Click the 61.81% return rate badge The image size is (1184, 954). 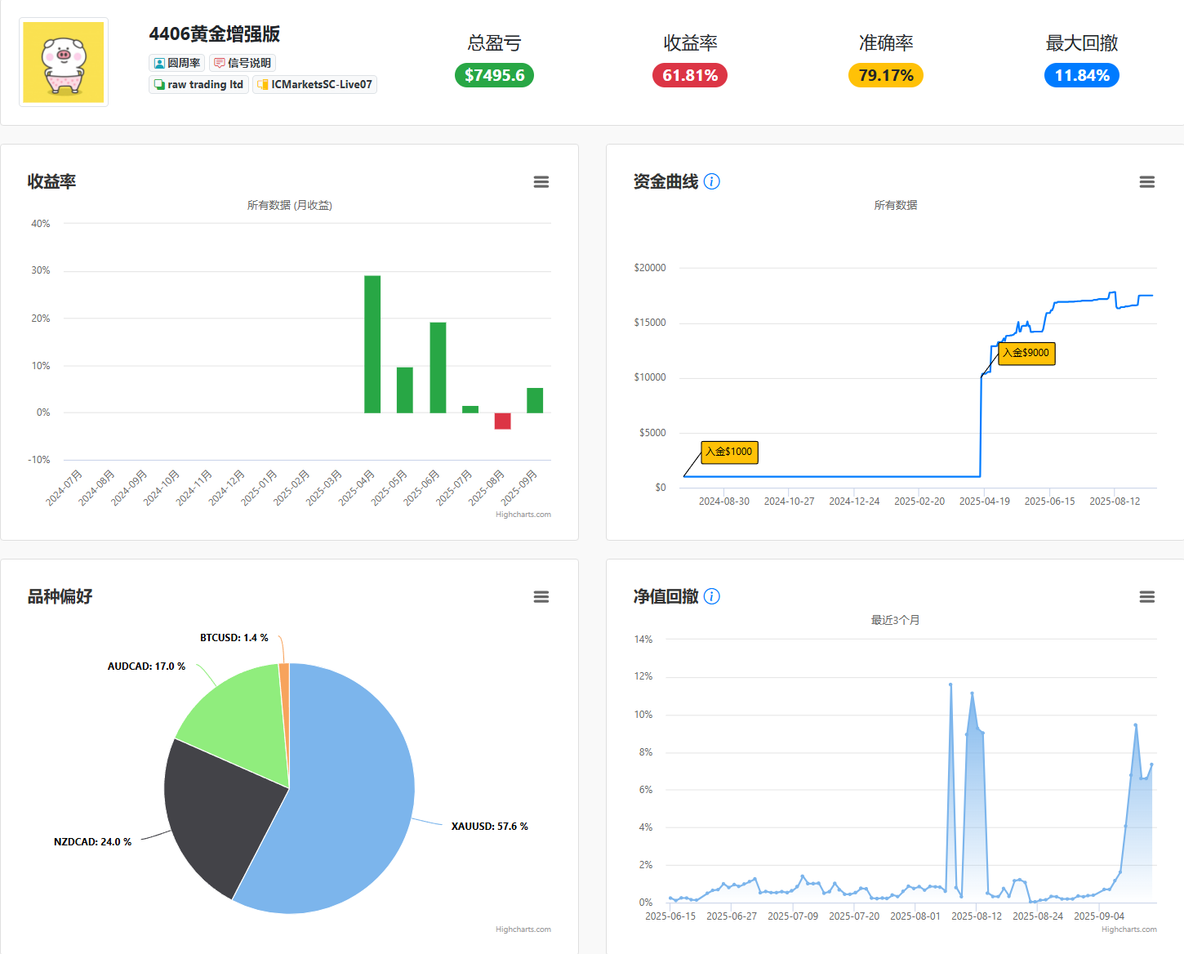tap(690, 75)
